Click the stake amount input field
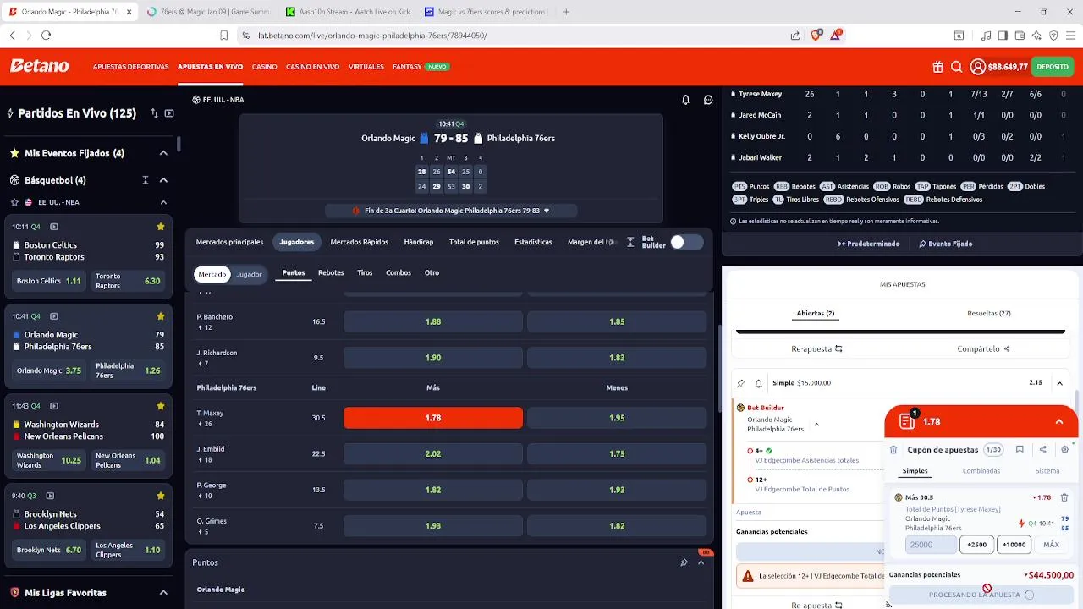The height and width of the screenshot is (609, 1083). point(931,545)
